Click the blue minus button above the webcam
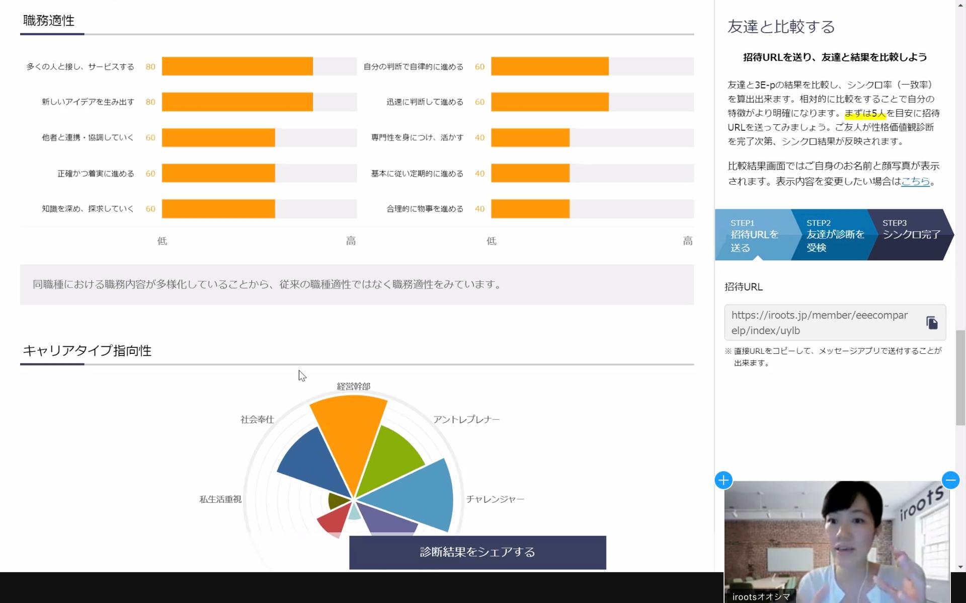The image size is (966, 603). tap(950, 480)
